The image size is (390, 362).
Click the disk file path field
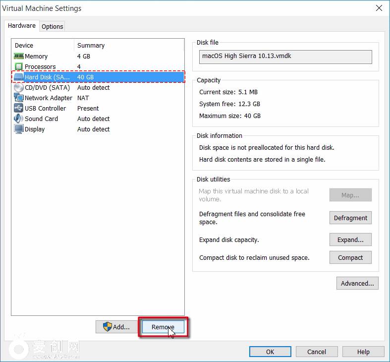285,57
